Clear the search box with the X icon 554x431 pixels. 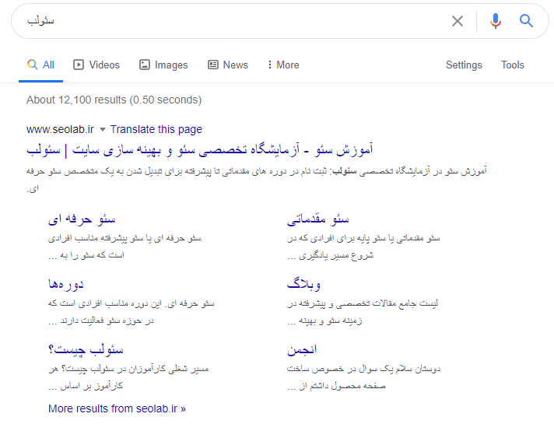point(458,21)
